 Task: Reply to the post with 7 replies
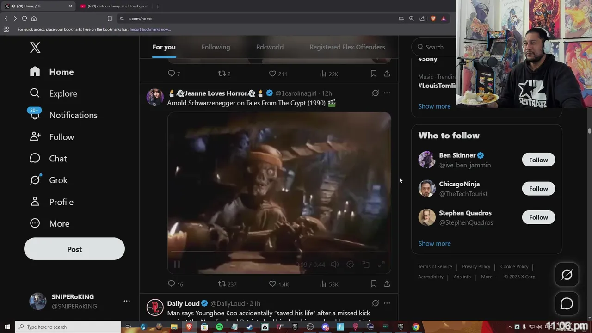click(174, 74)
